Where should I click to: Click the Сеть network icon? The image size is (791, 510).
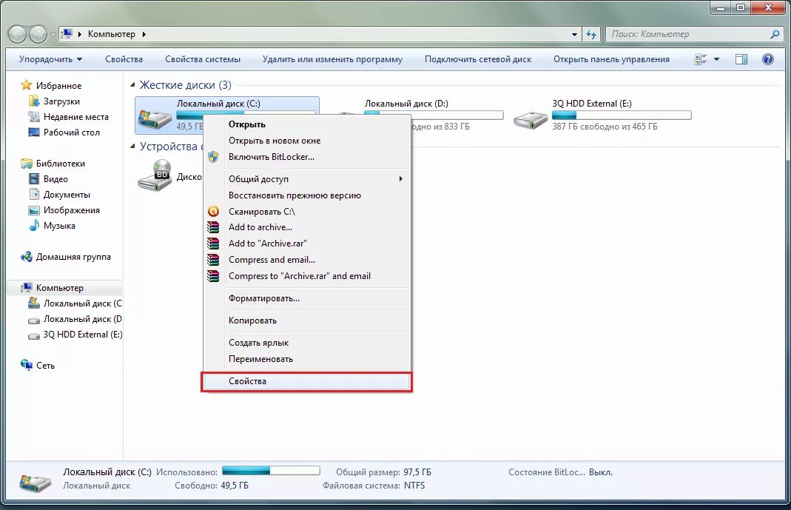point(26,365)
